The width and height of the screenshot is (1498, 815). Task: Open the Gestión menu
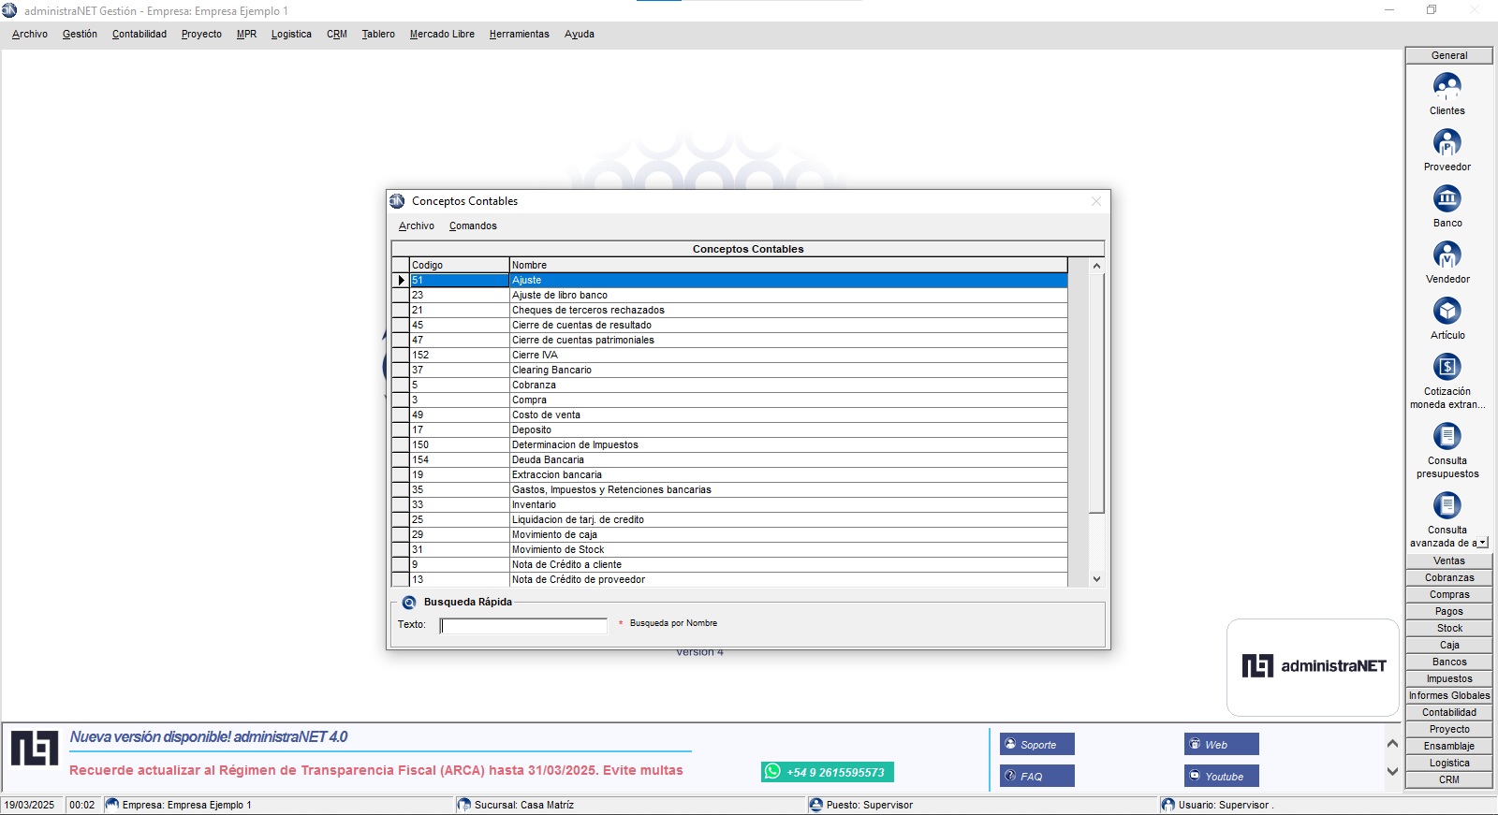tap(80, 35)
